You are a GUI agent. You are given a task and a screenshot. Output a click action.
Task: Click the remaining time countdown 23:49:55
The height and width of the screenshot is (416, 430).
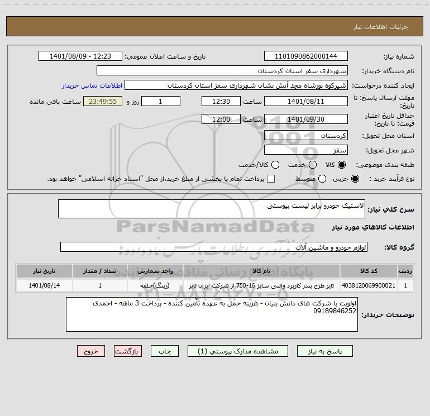tap(103, 101)
